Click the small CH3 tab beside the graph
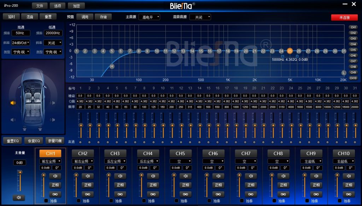This screenshot has height=206, width=362. pyautogui.click(x=353, y=39)
